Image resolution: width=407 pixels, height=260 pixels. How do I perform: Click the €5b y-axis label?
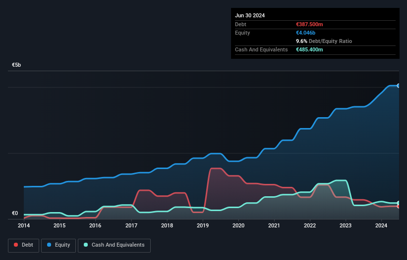click(16, 65)
